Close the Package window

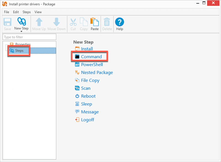tap(213, 3)
